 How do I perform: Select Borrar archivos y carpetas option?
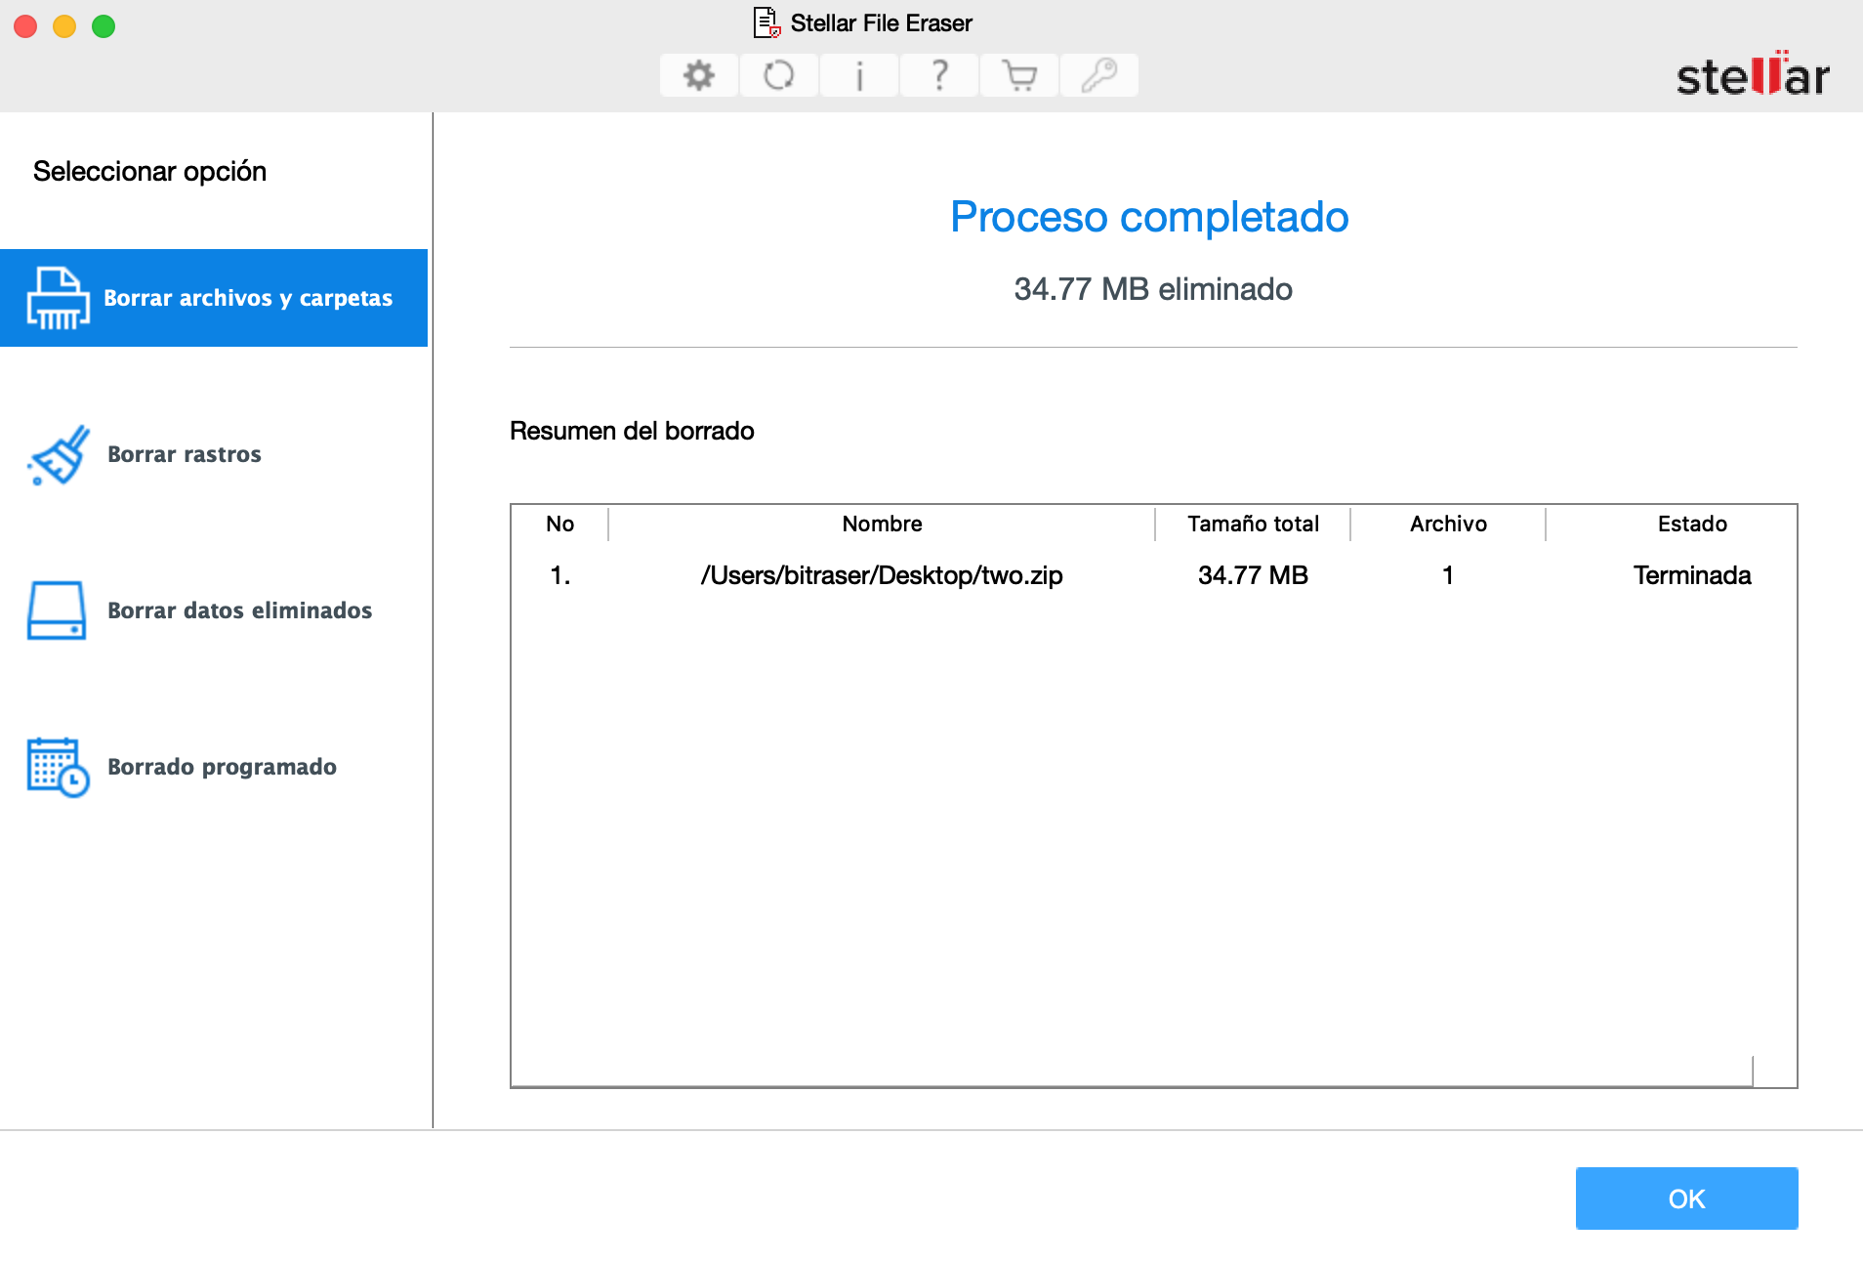click(x=214, y=298)
